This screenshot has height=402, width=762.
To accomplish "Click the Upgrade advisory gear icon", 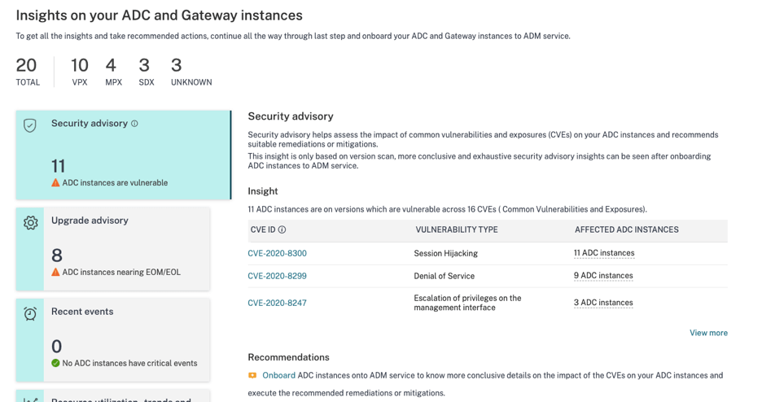I will point(30,222).
